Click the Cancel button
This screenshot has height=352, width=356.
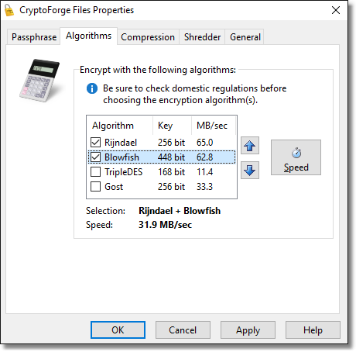pos(183,330)
